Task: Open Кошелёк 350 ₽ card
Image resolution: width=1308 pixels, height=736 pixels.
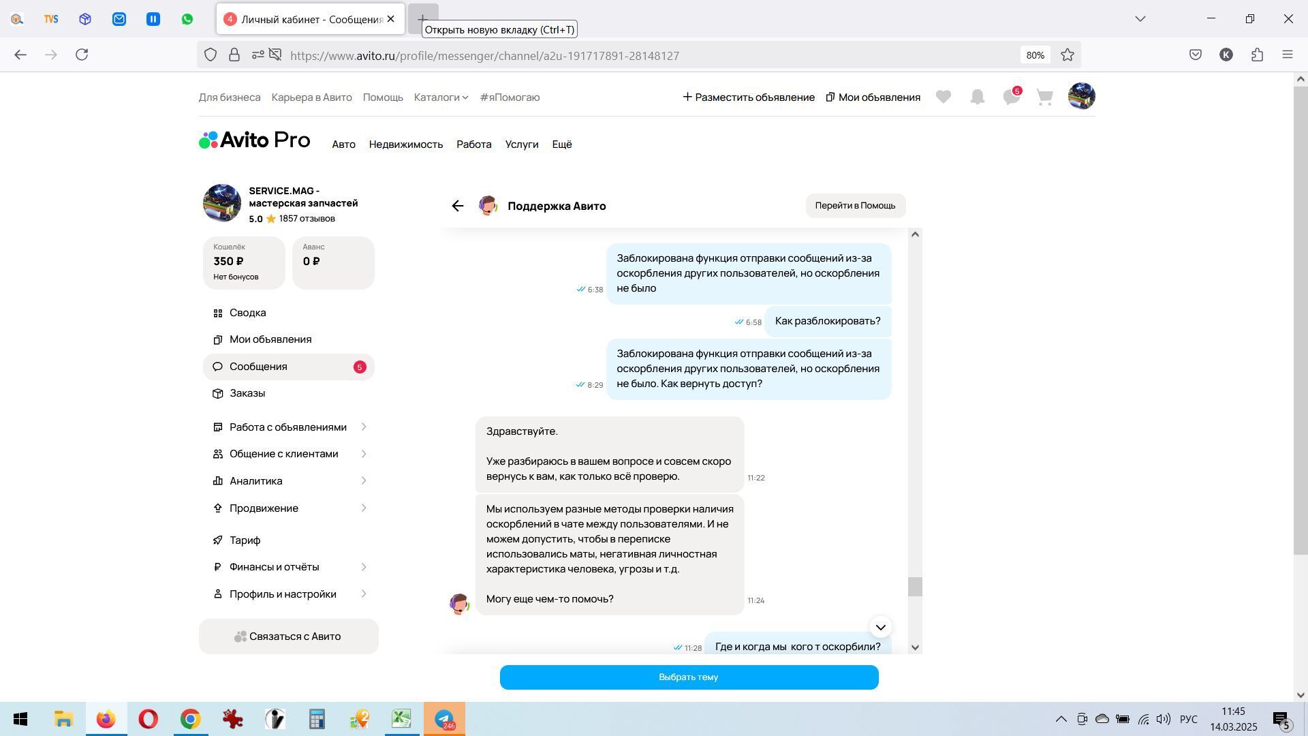Action: click(x=244, y=263)
